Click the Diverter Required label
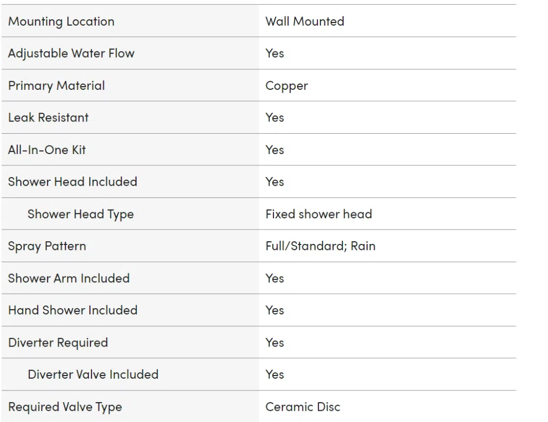The height and width of the screenshot is (422, 548). pos(58,343)
